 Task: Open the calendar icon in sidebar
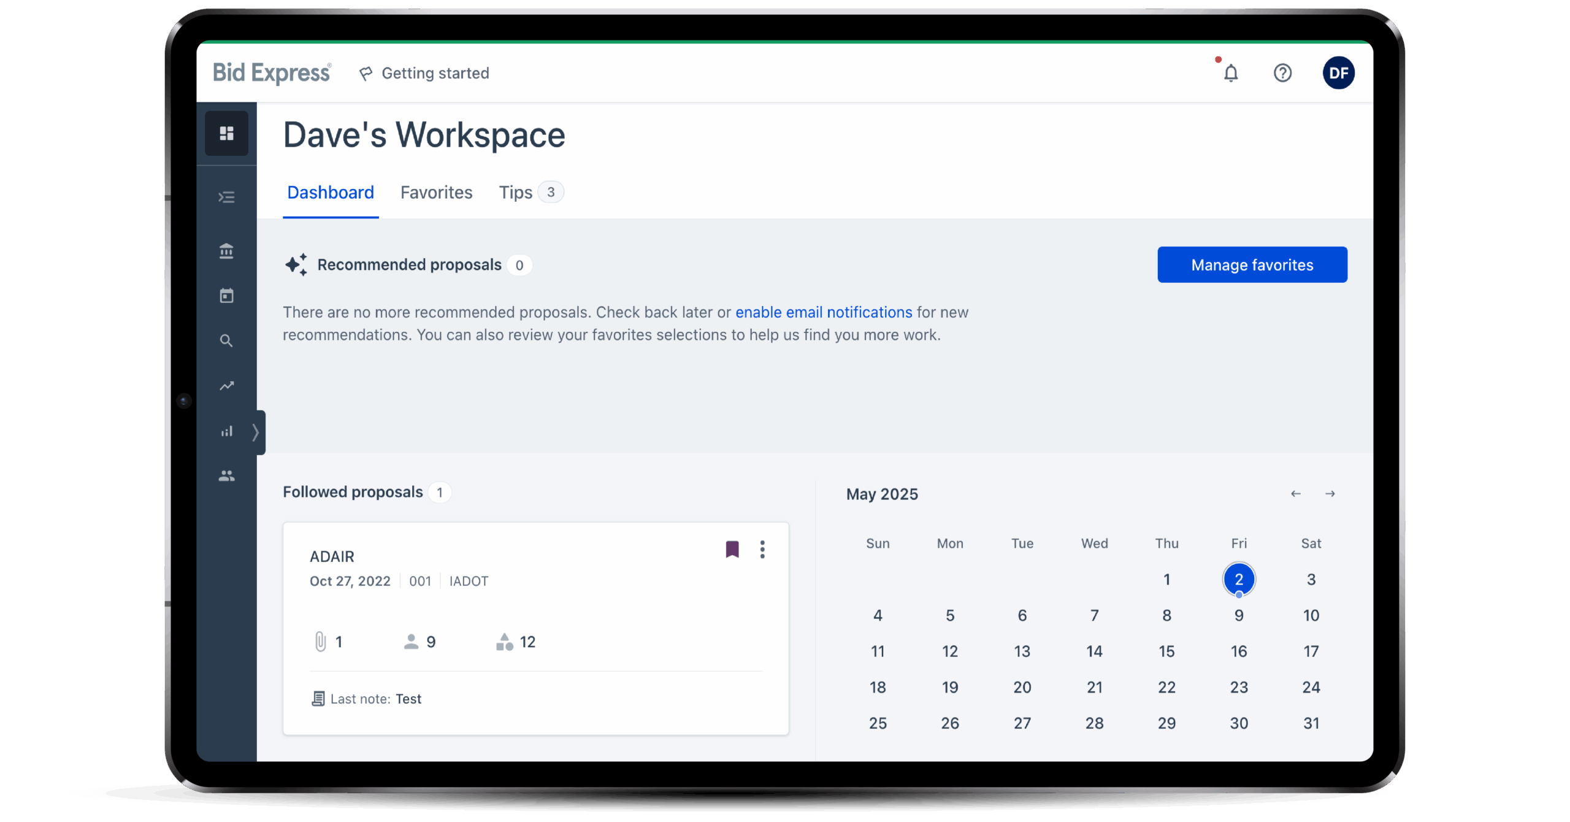tap(226, 296)
